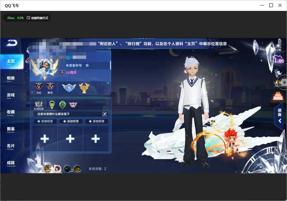Viewport: 287px width, 201px height.
Task: Click the purple winged T medal icon
Action: (x=73, y=105)
